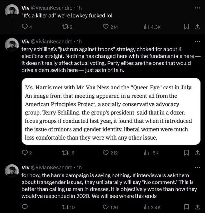This screenshot has width=205, height=213.
Task: Share the first tweet
Action: pos(197,27)
